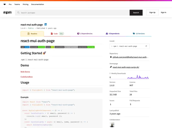Open the Pro menu item
The height and width of the screenshot is (128, 172).
pos(10,4)
